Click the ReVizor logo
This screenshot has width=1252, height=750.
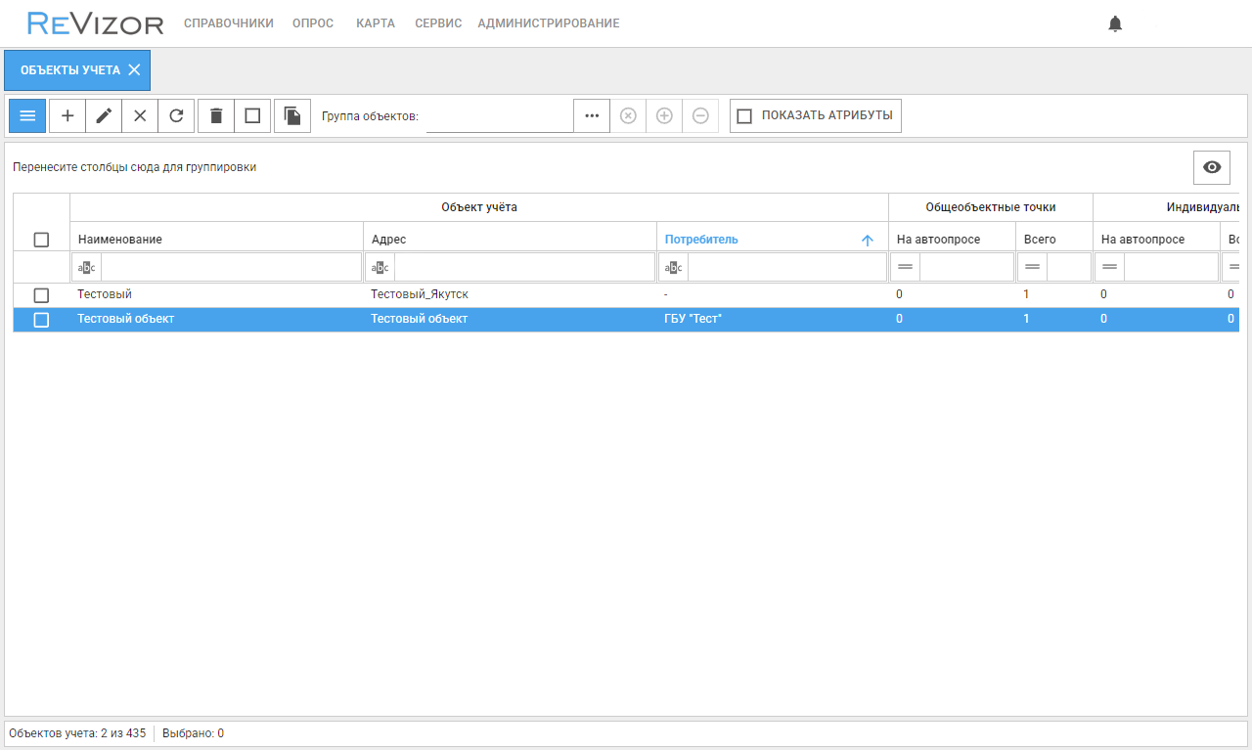pos(95,22)
